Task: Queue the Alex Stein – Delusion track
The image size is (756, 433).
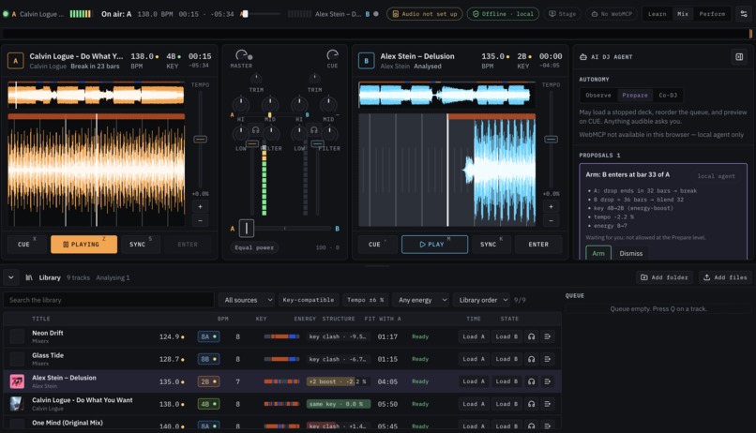Action: click(547, 381)
